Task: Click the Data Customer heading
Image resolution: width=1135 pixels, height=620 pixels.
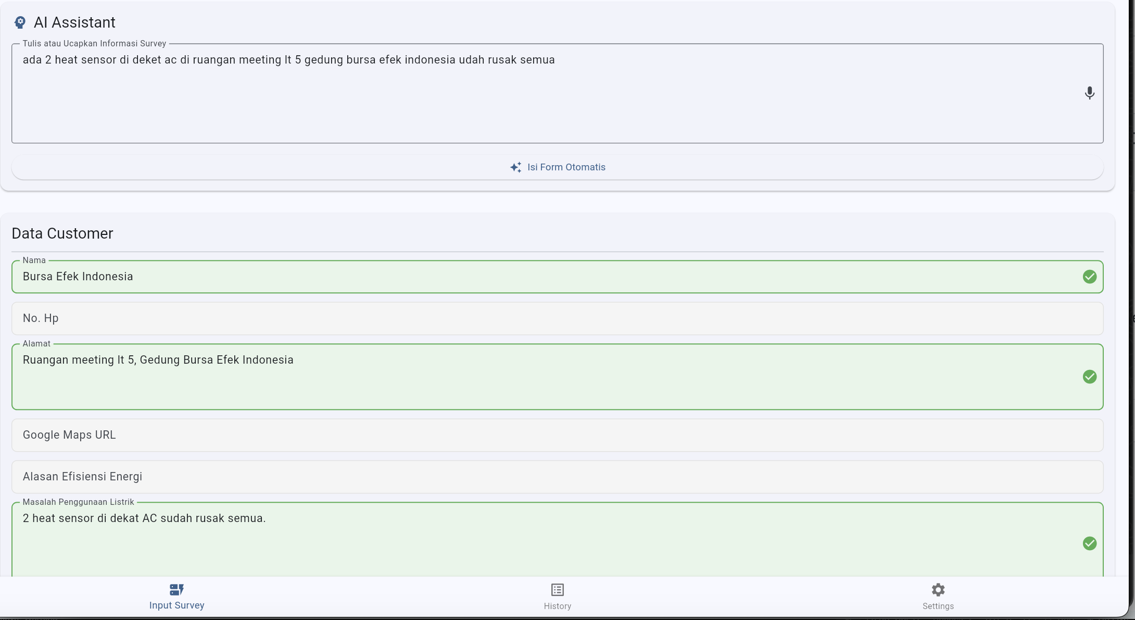Action: point(62,233)
